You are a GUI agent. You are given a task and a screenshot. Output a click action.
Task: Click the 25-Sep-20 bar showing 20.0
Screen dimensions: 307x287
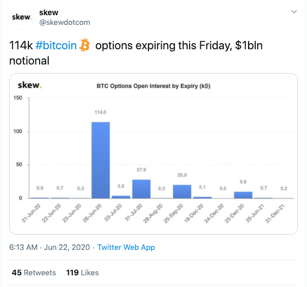(x=182, y=192)
